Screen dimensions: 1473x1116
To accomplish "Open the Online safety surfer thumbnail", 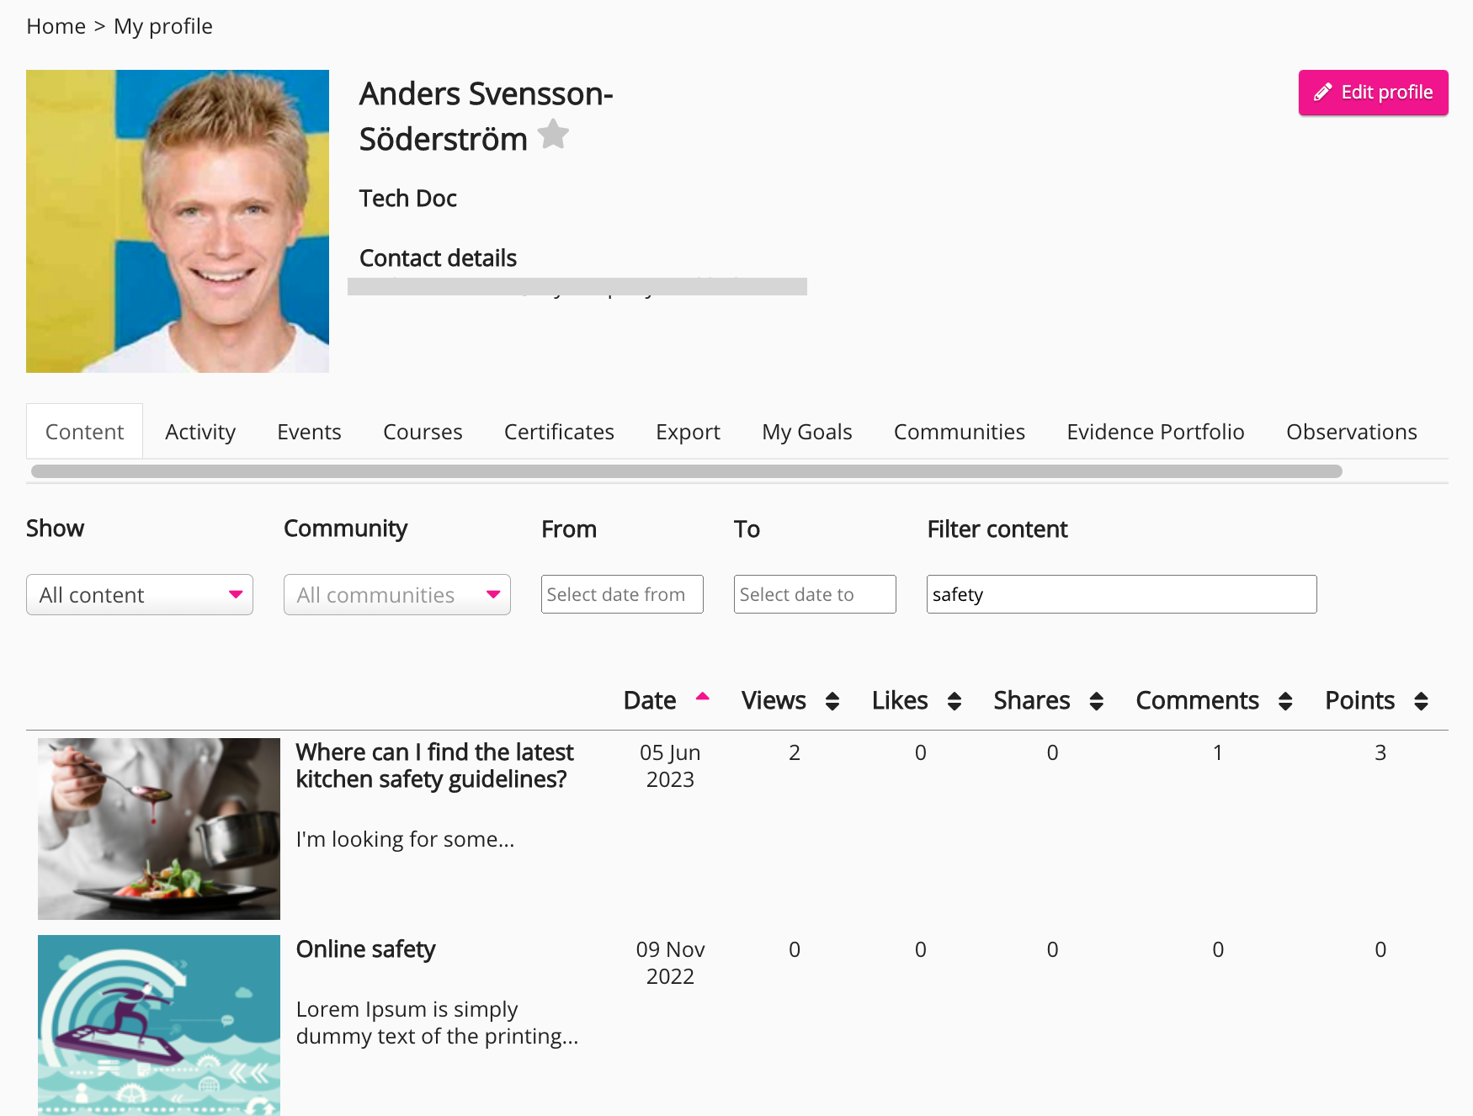I will click(x=159, y=1025).
